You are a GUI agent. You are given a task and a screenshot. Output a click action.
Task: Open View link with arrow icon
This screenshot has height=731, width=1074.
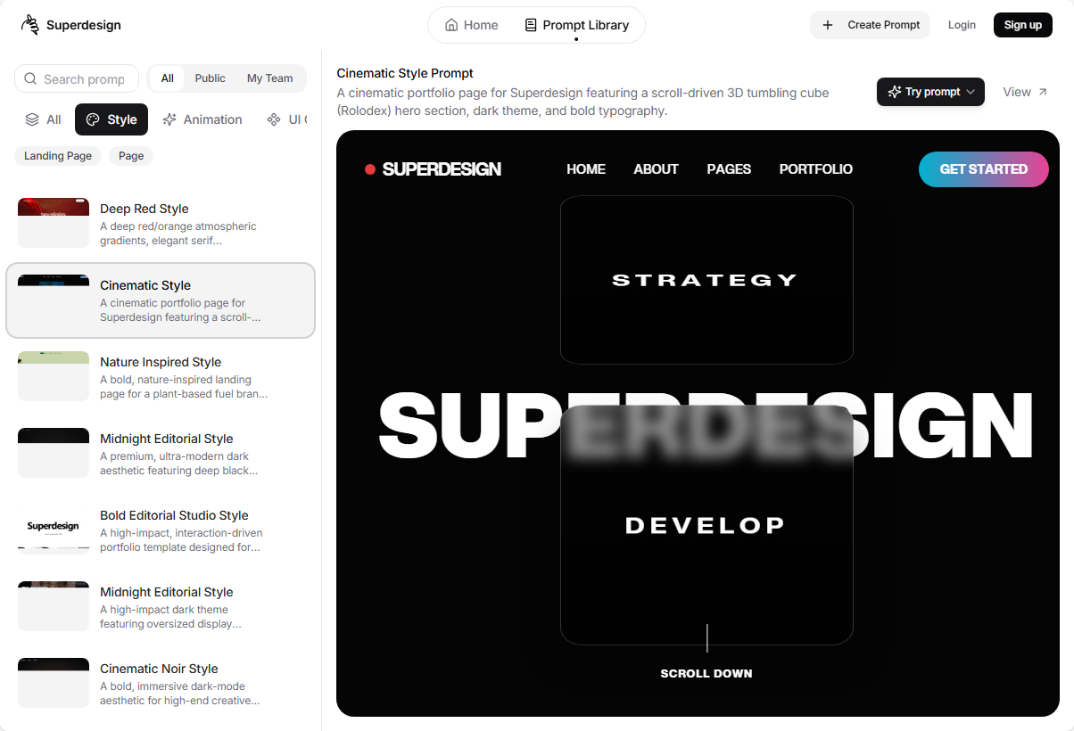tap(1025, 92)
